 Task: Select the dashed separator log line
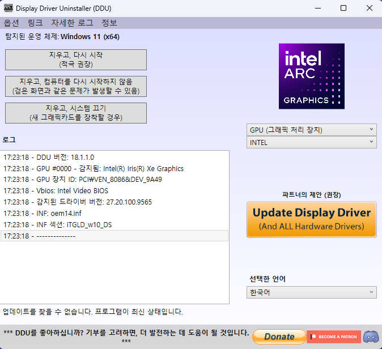pyautogui.click(x=114, y=236)
